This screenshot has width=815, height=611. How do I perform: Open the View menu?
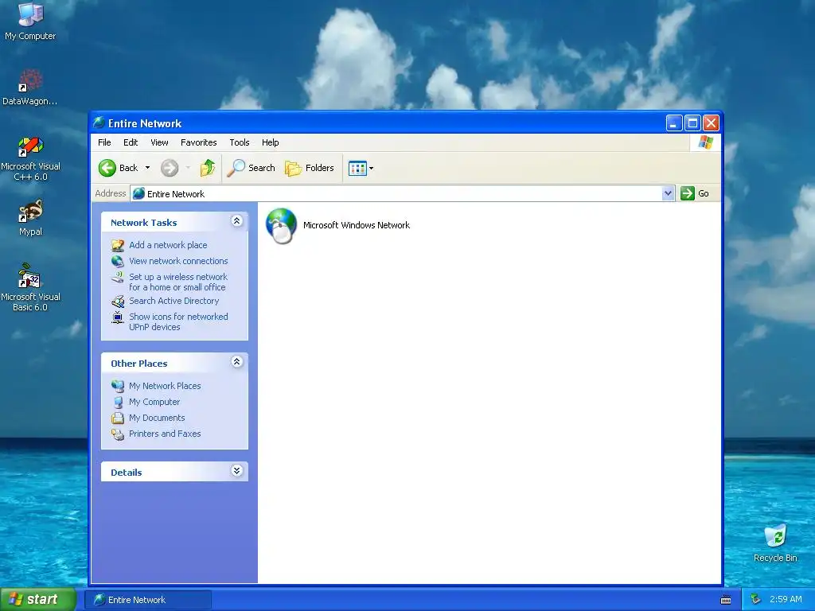[159, 142]
